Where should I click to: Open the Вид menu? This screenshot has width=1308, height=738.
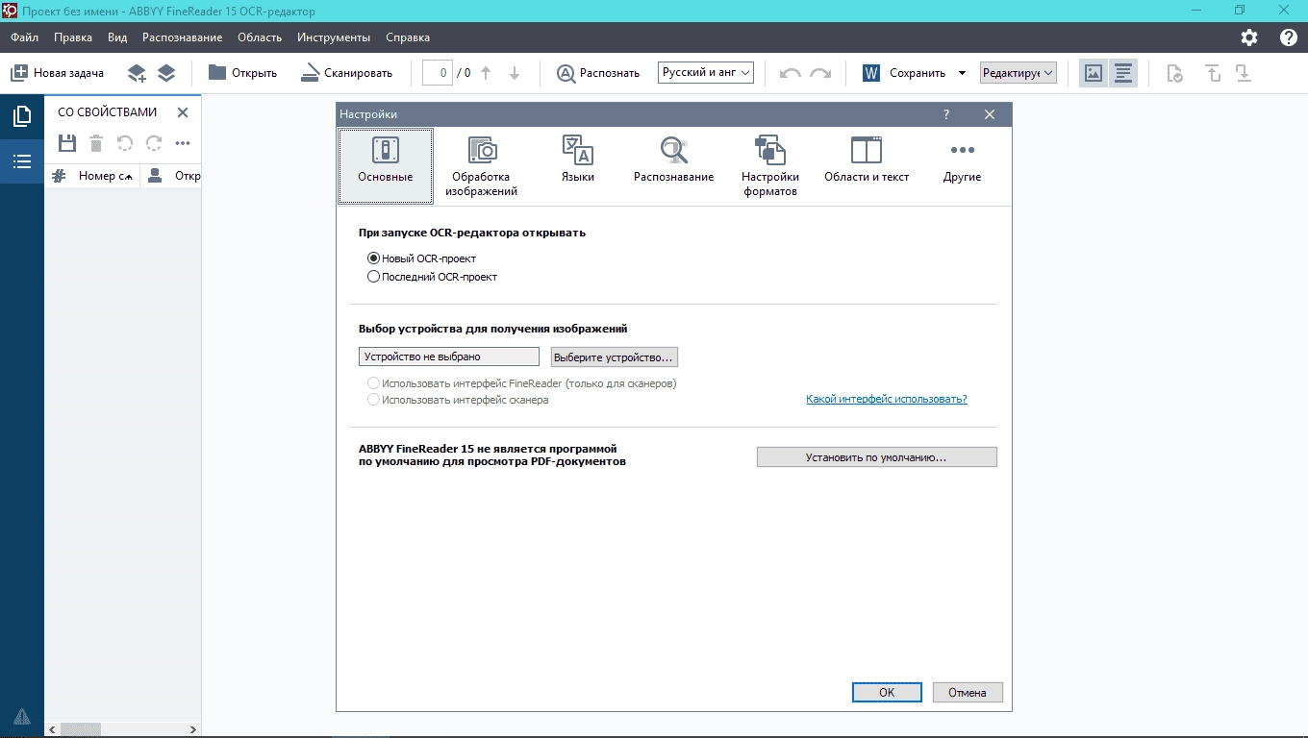117,37
